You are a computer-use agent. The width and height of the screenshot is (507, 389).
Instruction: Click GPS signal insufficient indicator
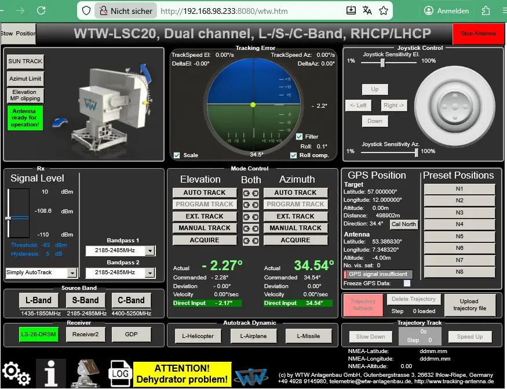(x=378, y=274)
